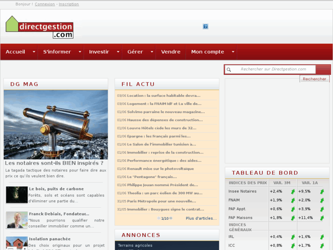The height and width of the screenshot is (250, 333).
Task: Go to next Fil Actu page arrow
Action: 171,218
